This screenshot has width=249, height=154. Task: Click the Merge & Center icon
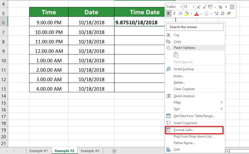click(232, 7)
